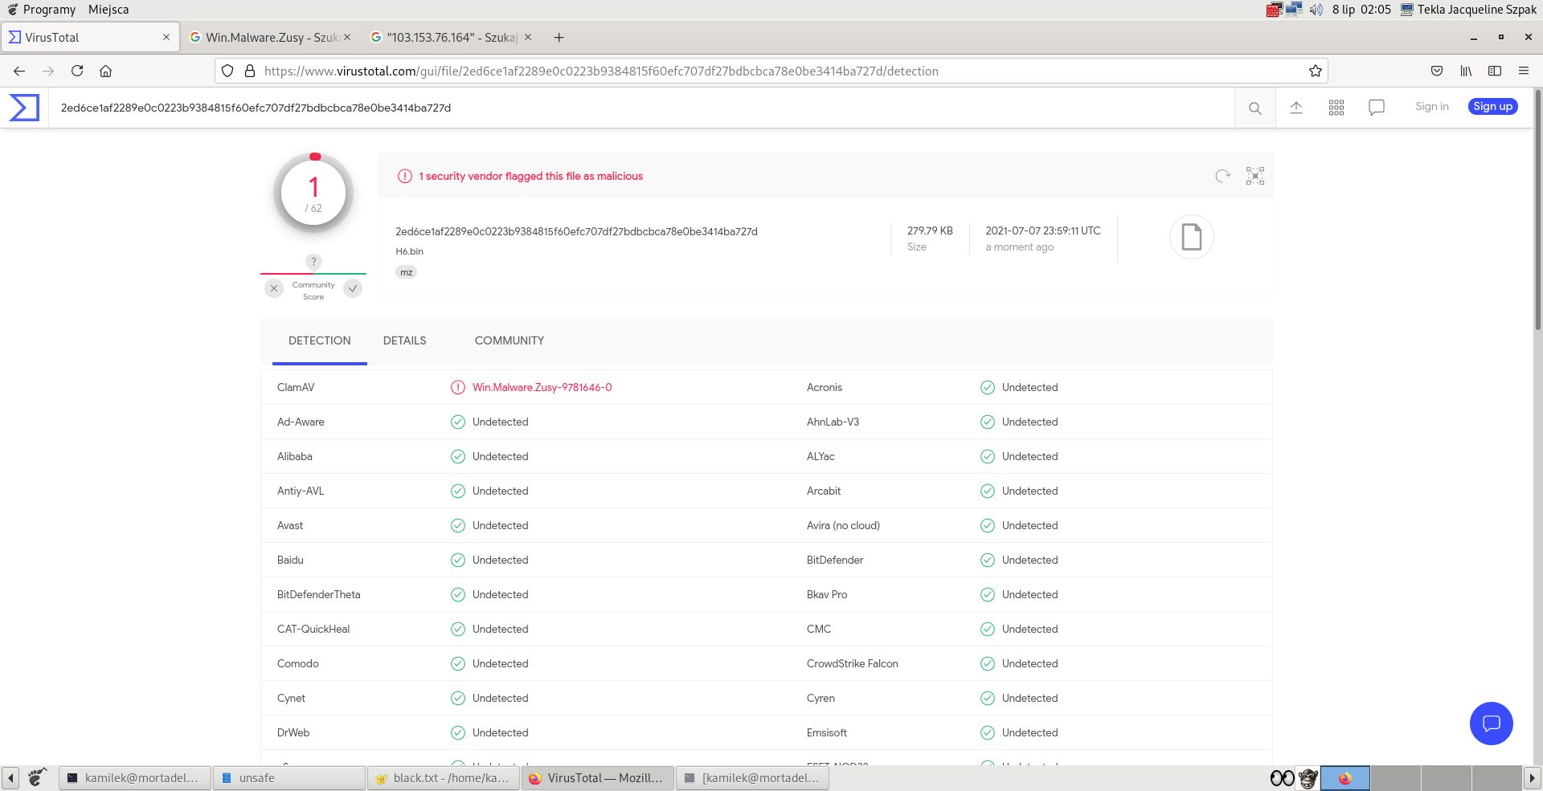Open the blue chat support bubble
This screenshot has width=1543, height=791.
tap(1491, 724)
